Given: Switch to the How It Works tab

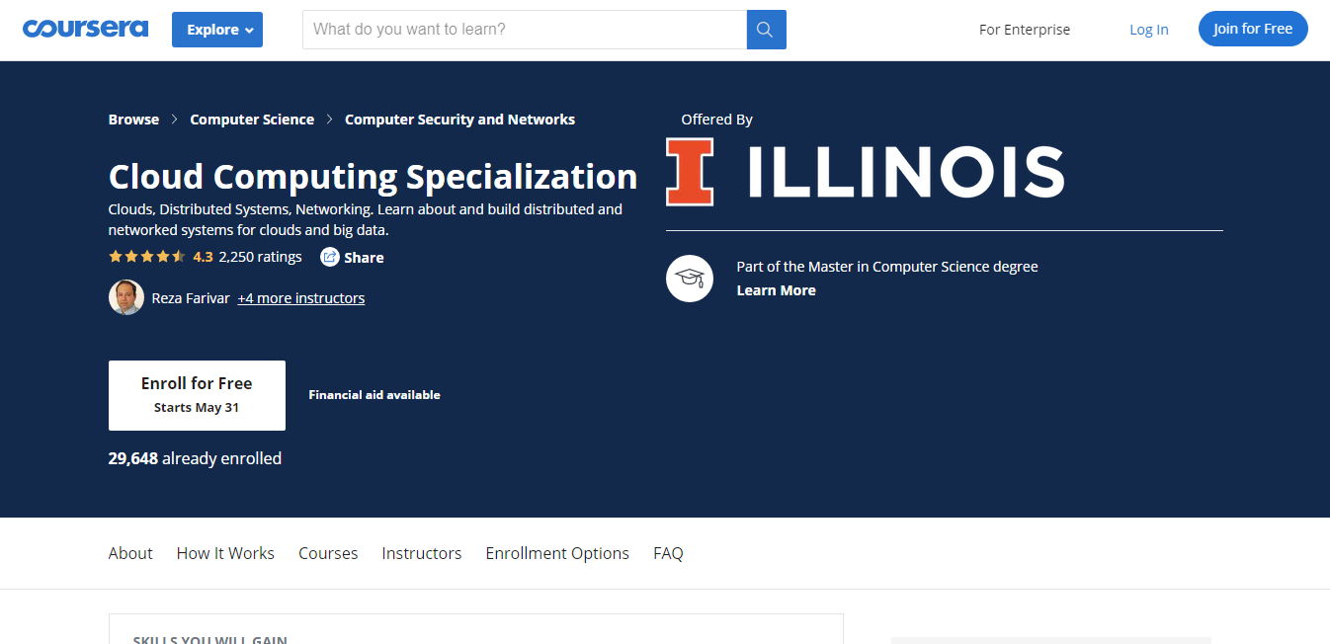Looking at the screenshot, I should point(225,553).
